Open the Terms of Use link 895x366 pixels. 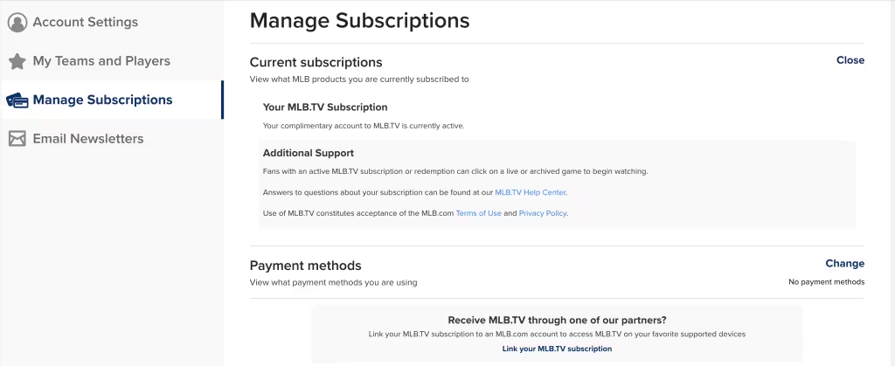[478, 213]
